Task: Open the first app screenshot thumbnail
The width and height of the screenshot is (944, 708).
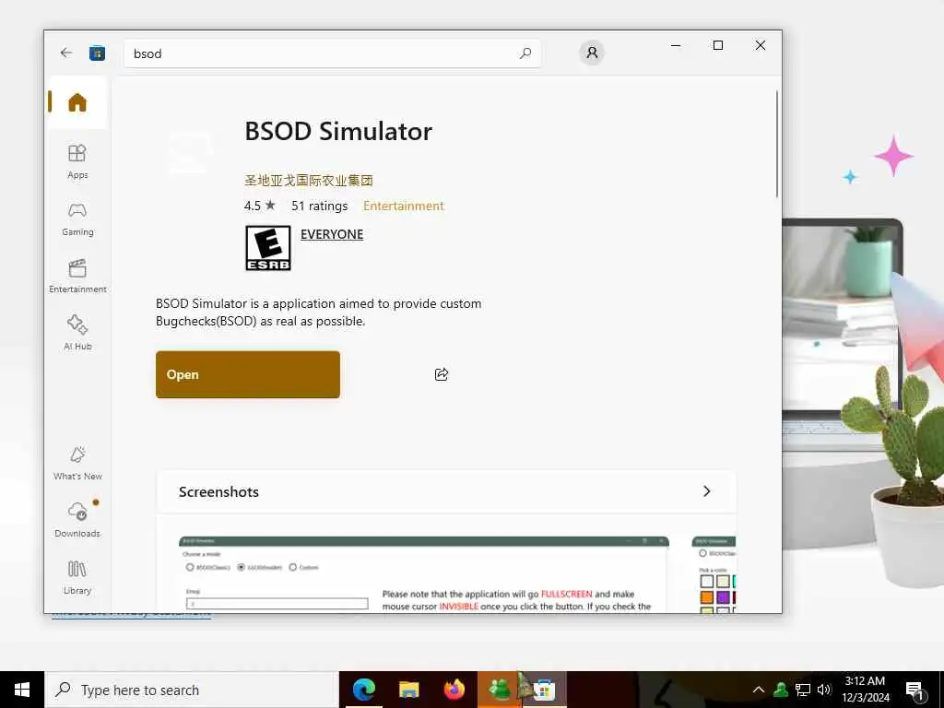Action: point(424,574)
